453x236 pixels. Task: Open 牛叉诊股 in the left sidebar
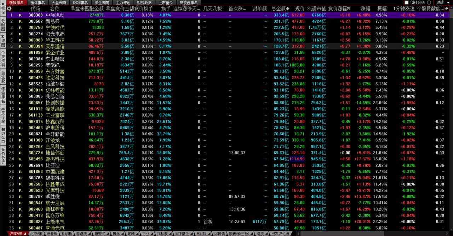pyautogui.click(x=3, y=115)
